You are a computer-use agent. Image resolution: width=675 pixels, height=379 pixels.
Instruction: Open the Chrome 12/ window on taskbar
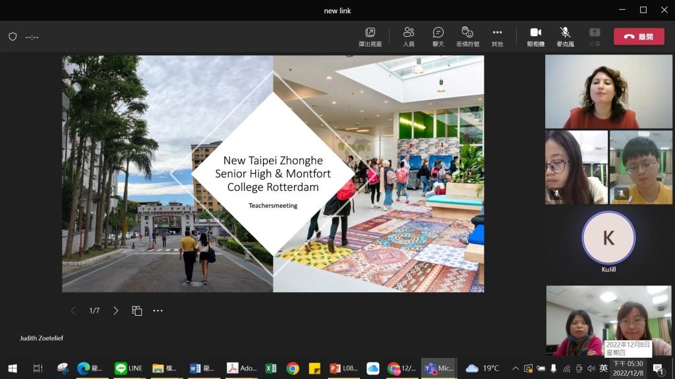(401, 368)
